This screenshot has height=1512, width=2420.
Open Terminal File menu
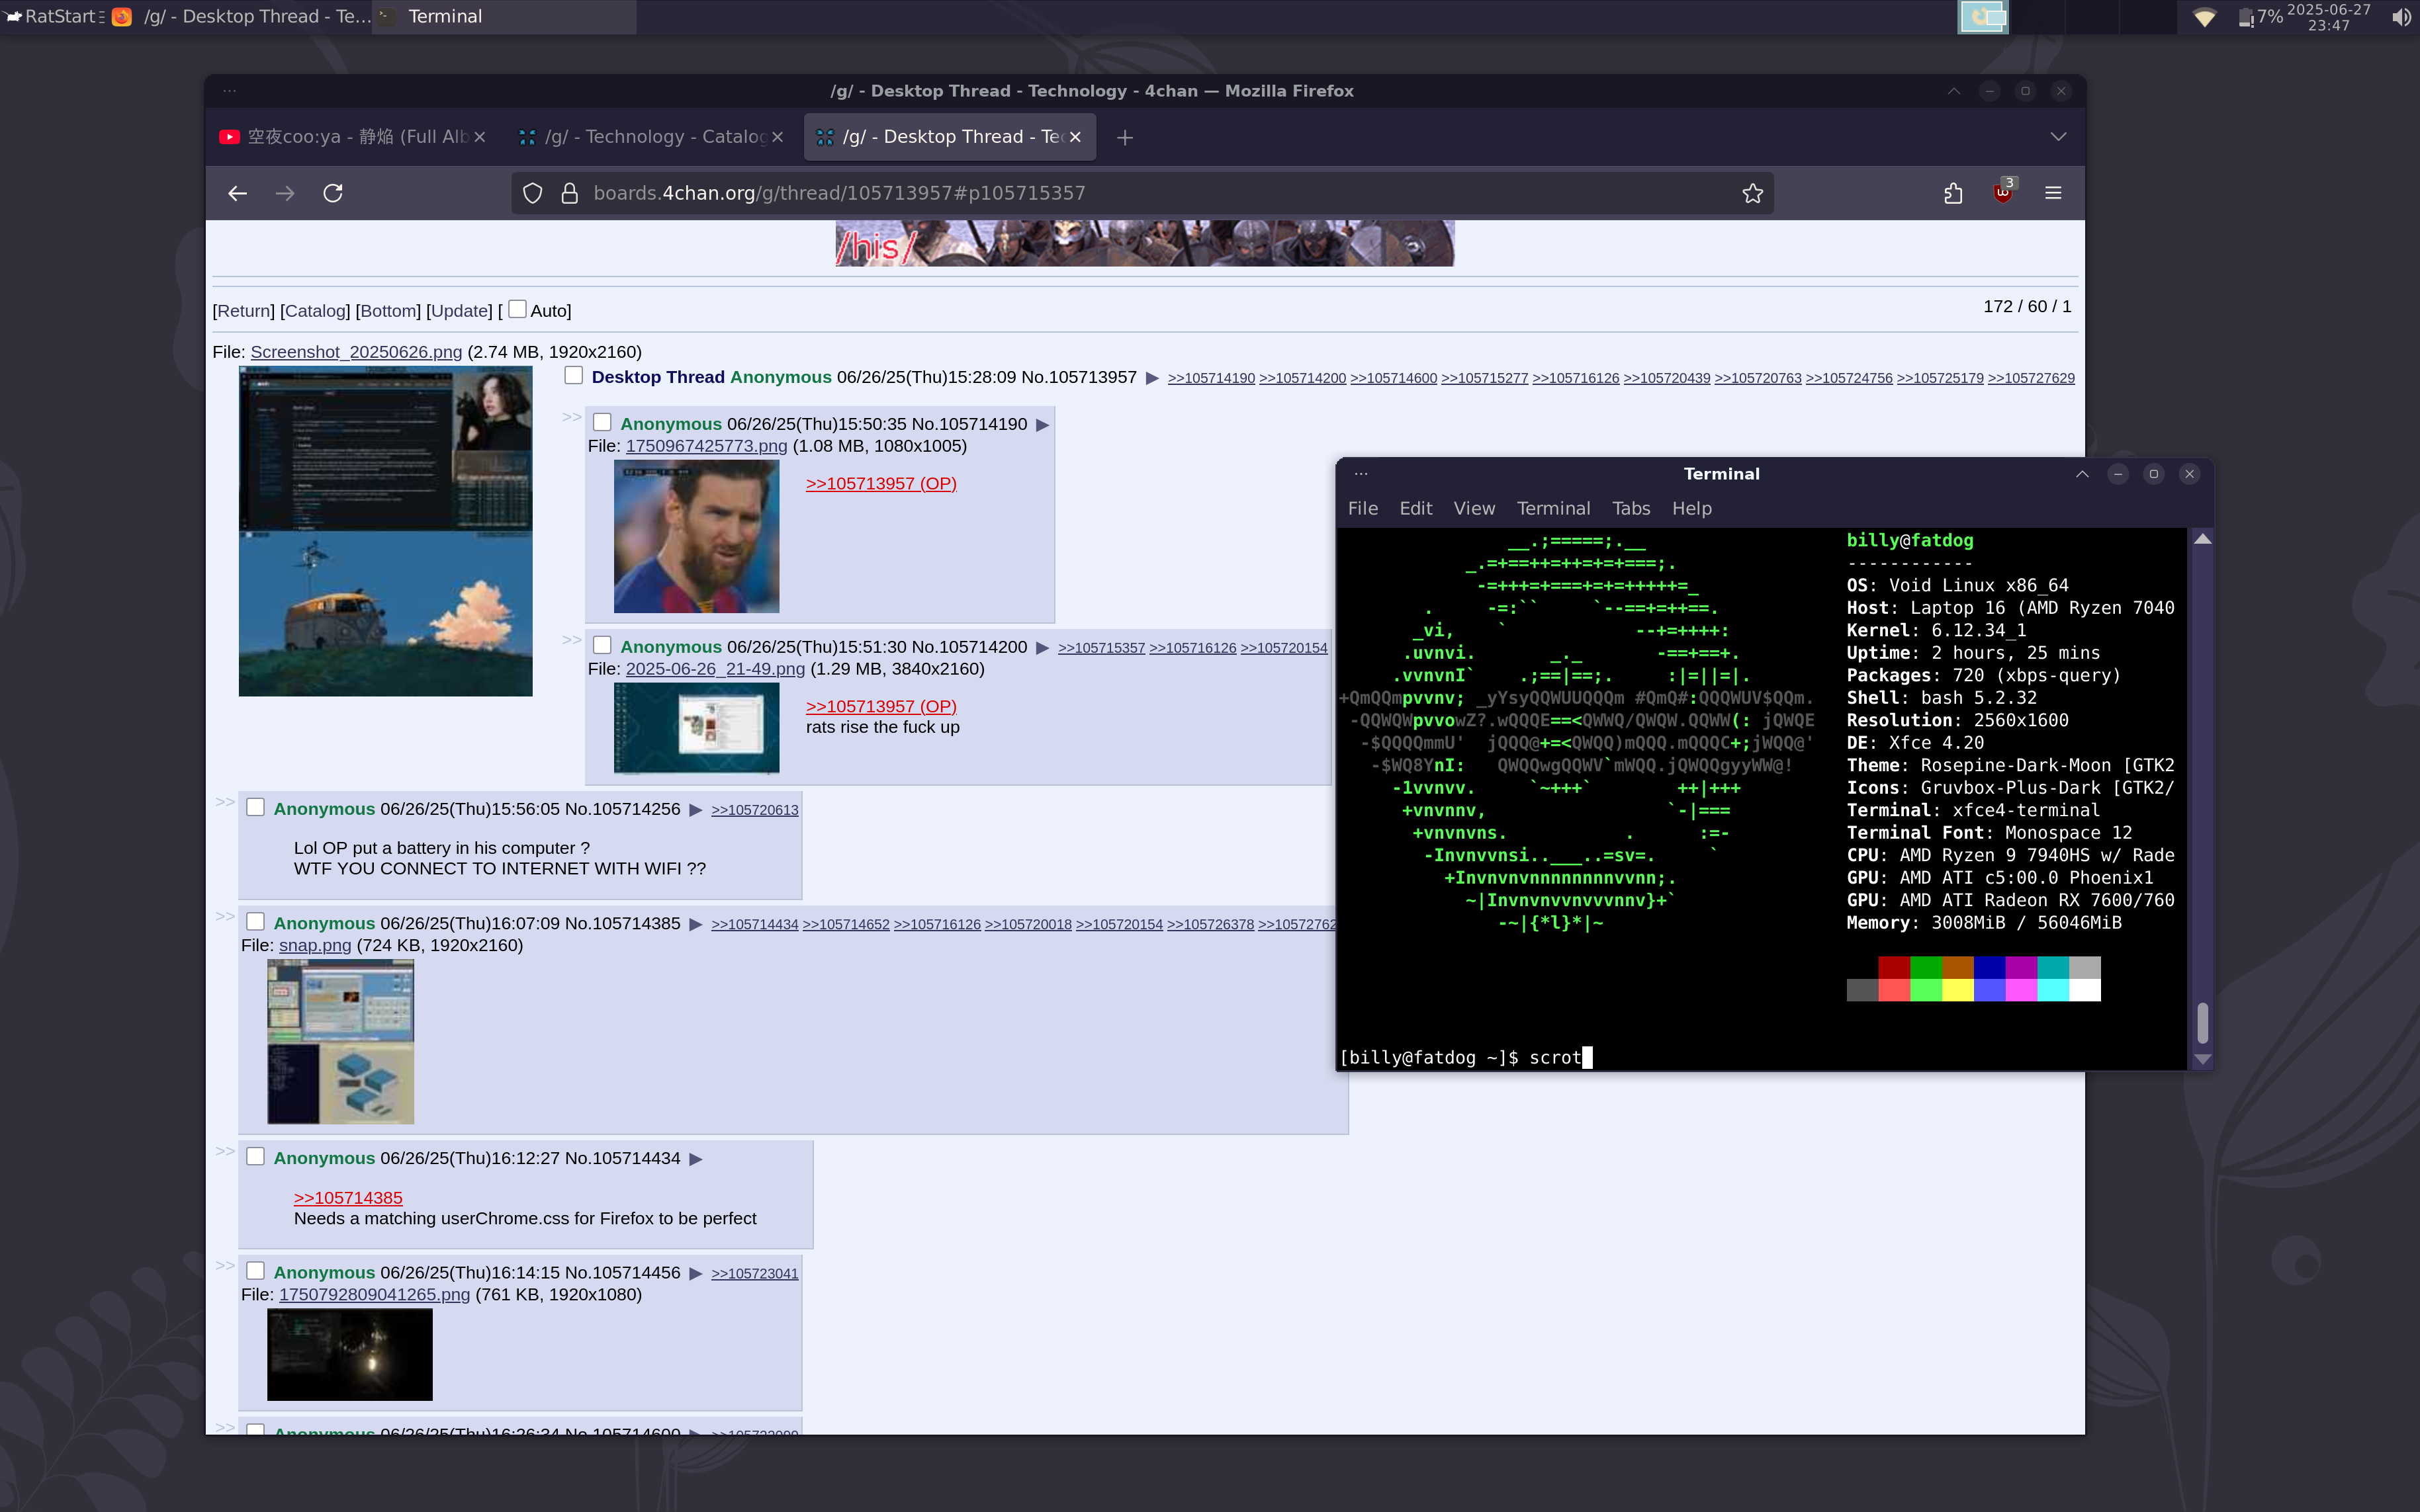[x=1363, y=508]
